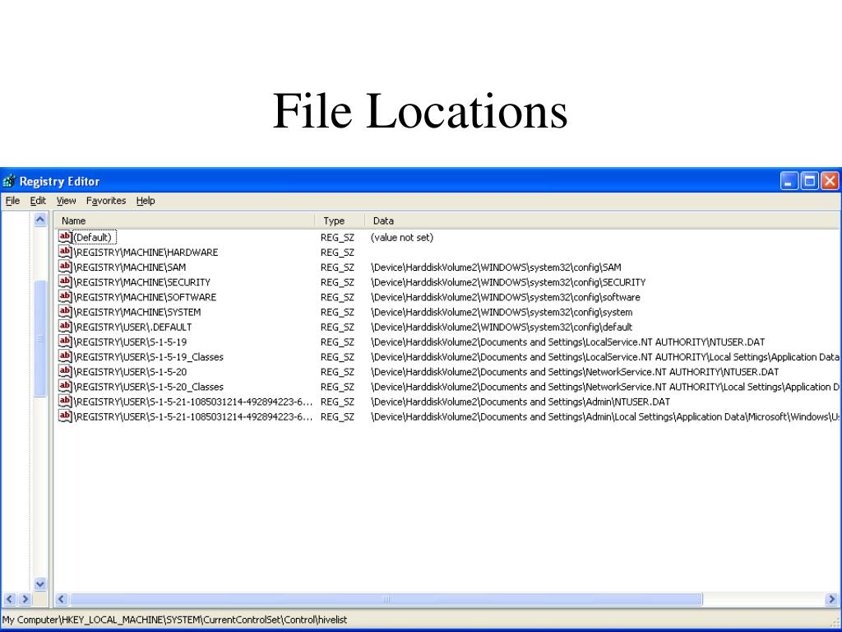Select \REGISTRY\MACHINE\HARDWARE value name

pyautogui.click(x=146, y=252)
